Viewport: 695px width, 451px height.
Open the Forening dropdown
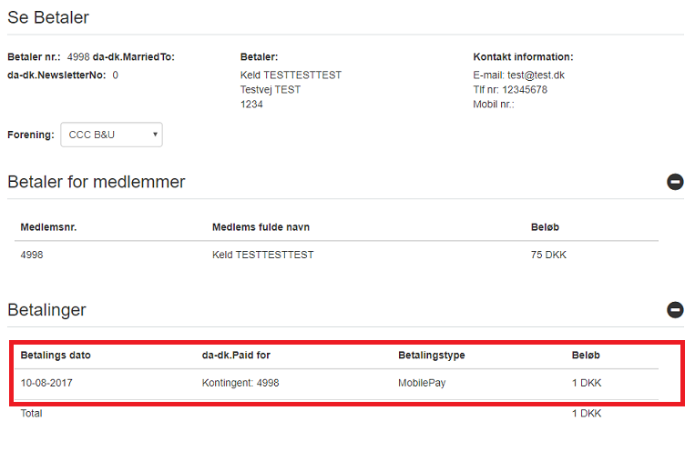pos(111,135)
